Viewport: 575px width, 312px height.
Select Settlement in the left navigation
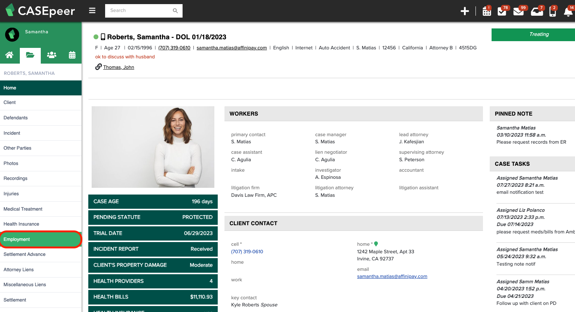pyautogui.click(x=14, y=300)
